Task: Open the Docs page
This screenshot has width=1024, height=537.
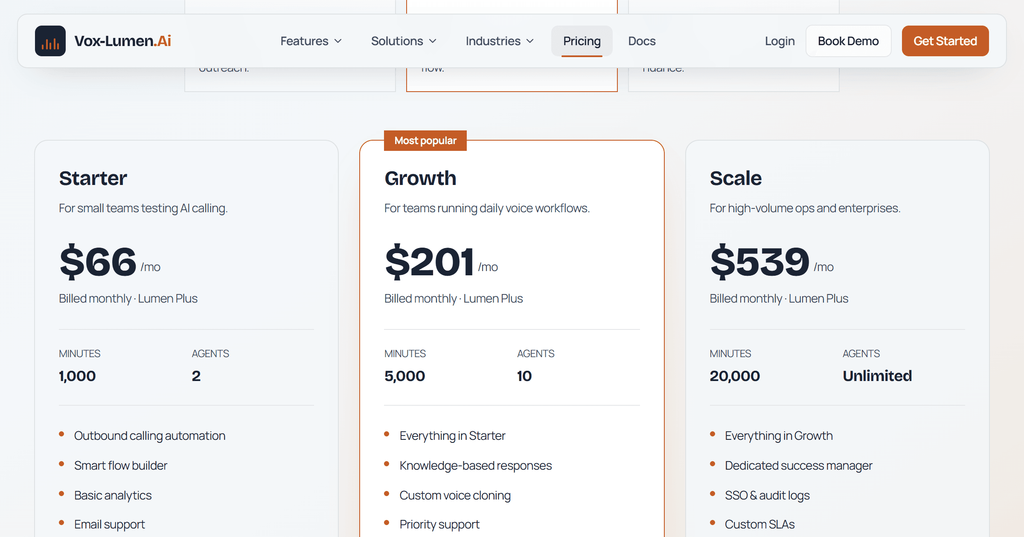Action: 642,41
